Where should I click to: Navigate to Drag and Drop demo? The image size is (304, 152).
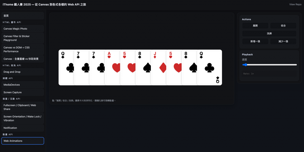[x=23, y=72]
